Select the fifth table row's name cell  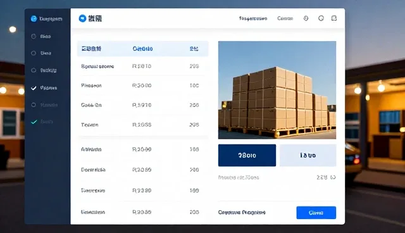pyautogui.click(x=91, y=149)
